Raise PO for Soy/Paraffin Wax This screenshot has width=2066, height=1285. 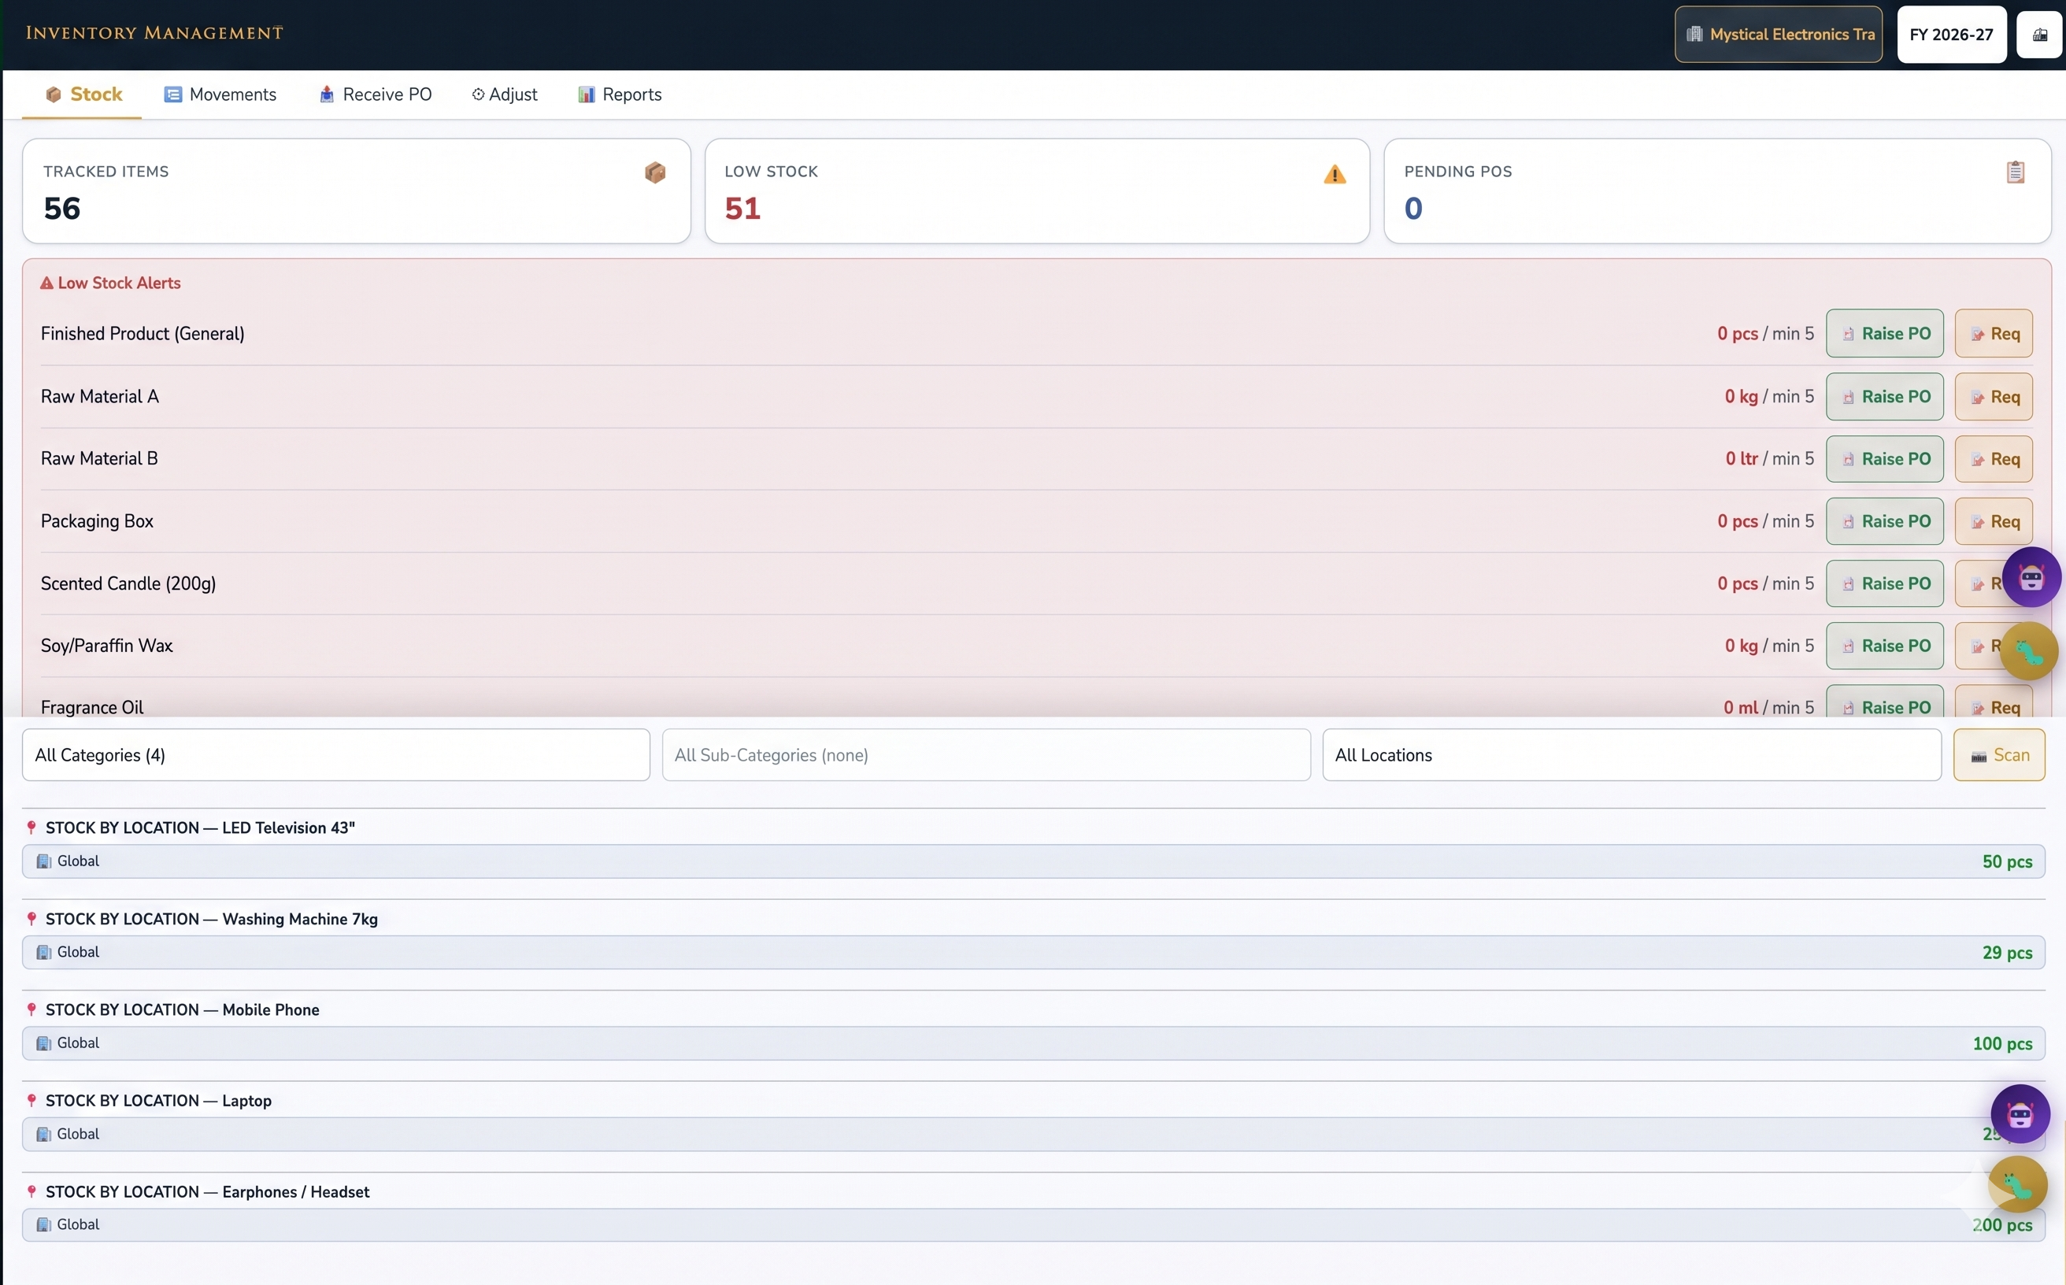[x=1884, y=646]
